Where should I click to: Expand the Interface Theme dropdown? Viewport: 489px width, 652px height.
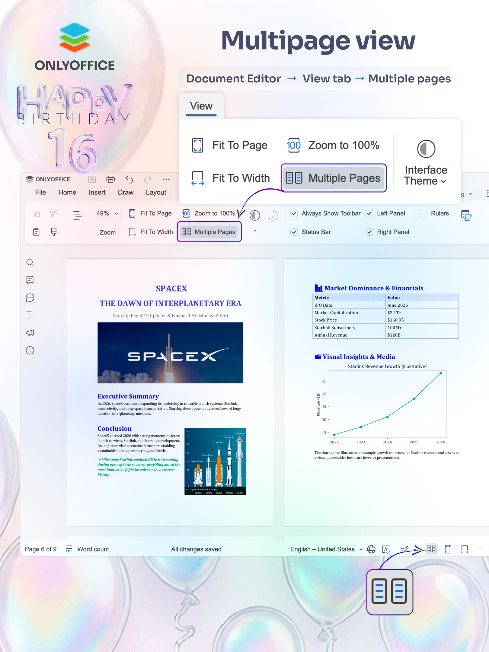(426, 175)
